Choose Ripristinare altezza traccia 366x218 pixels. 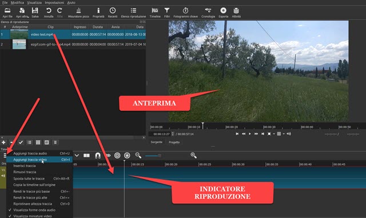click(x=39, y=204)
